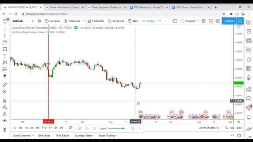The image size is (253, 142).
Task: Open the Indicators dialog
Action: [x=72, y=21]
